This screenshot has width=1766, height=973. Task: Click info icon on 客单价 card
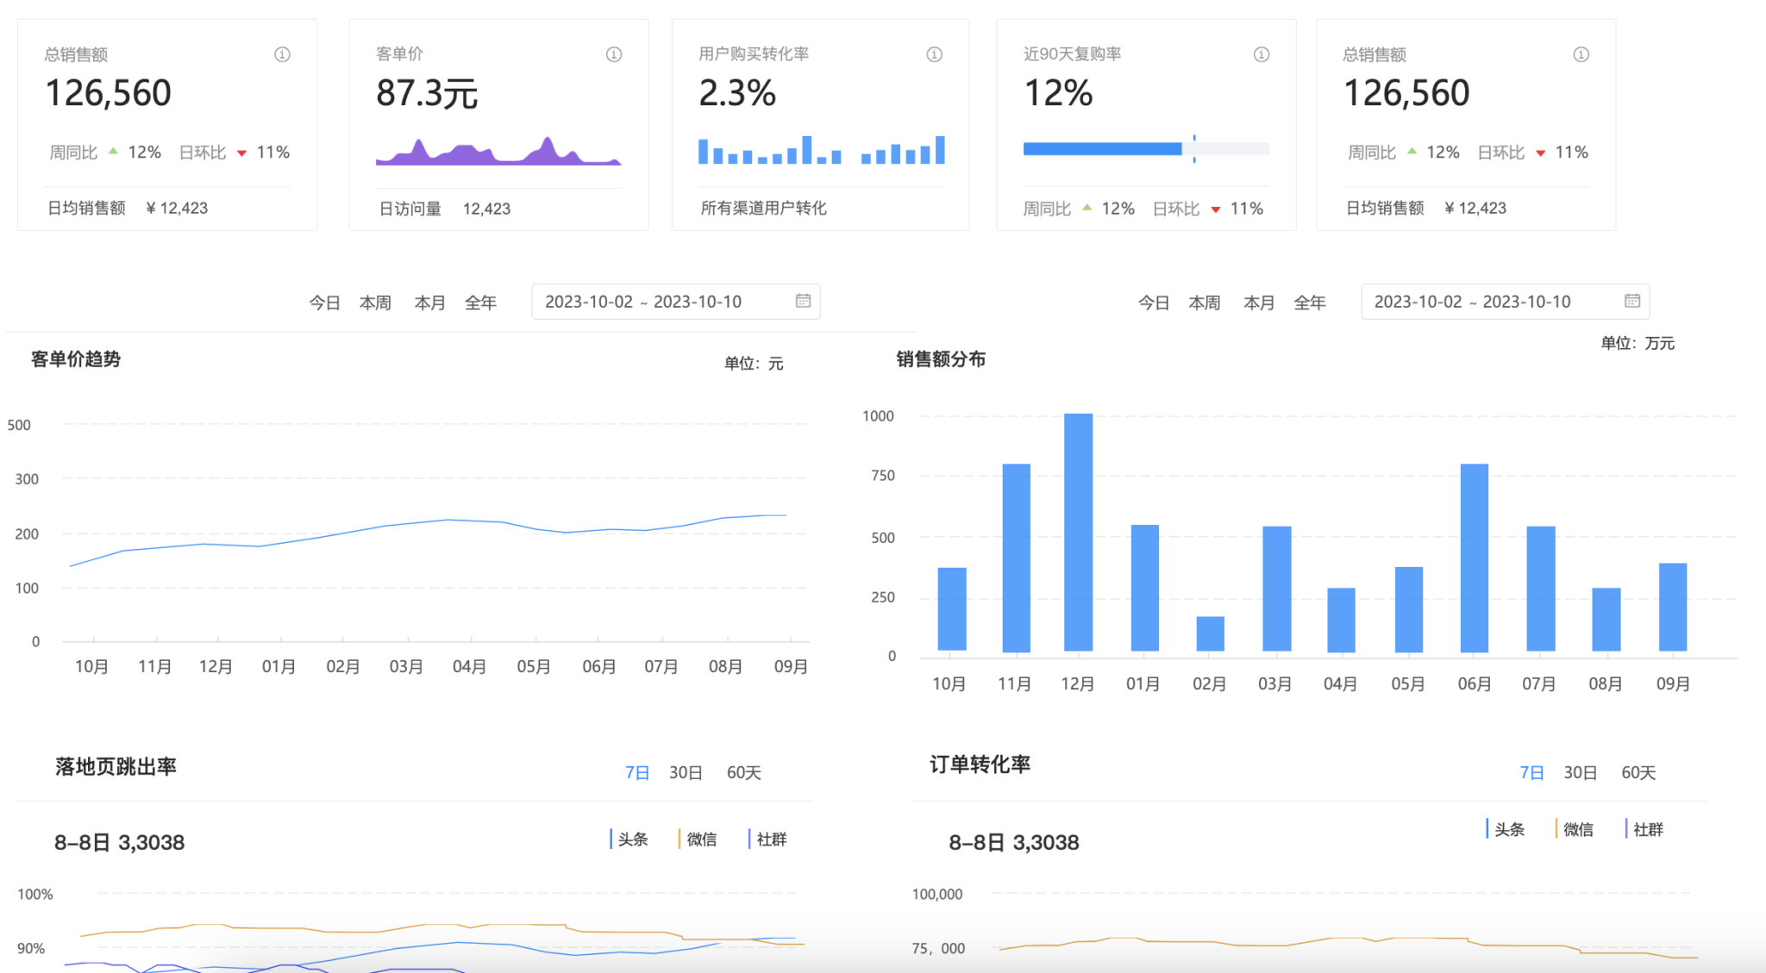[614, 54]
